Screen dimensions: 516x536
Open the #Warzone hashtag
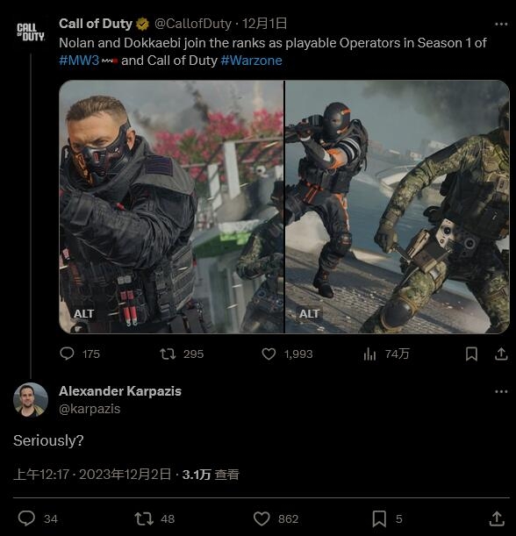(x=251, y=61)
